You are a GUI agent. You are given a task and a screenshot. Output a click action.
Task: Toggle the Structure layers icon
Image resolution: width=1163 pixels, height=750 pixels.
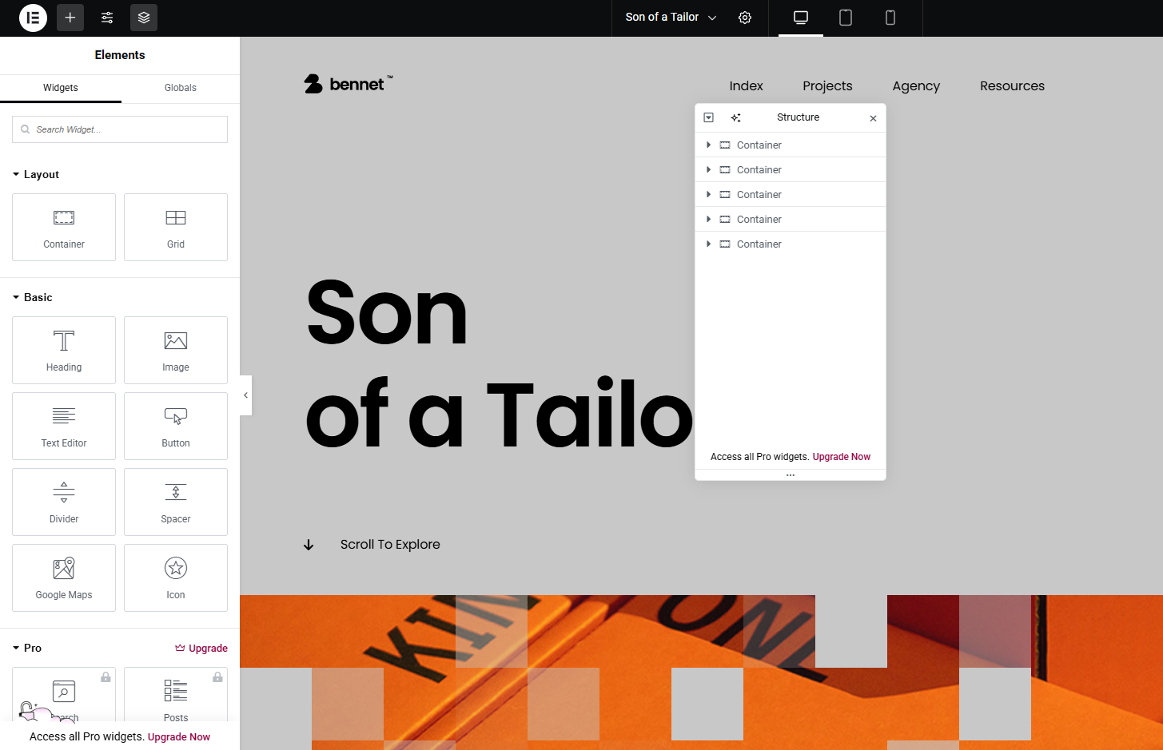144,18
